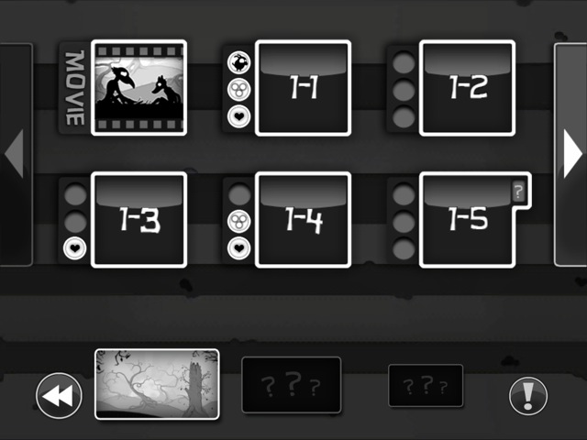Select the heart badge next to level 1-3
Screen dimensions: 587x440
(x=75, y=248)
